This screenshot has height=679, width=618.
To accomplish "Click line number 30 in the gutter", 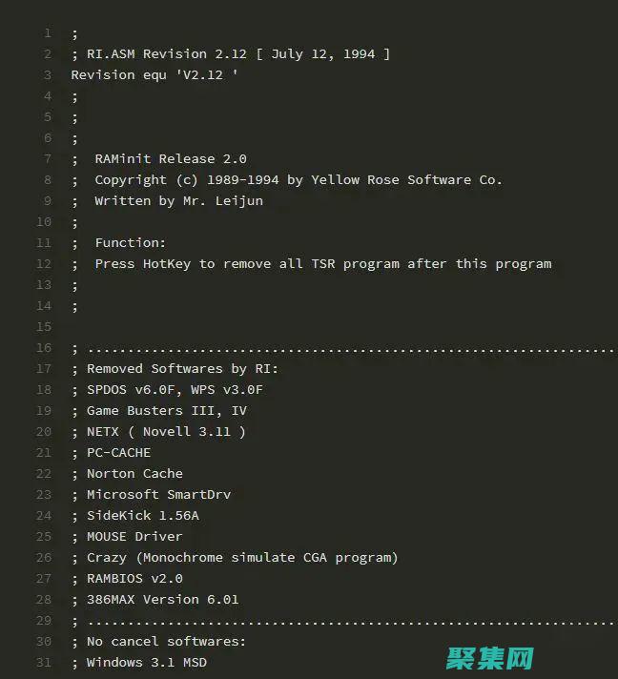I will [x=44, y=641].
